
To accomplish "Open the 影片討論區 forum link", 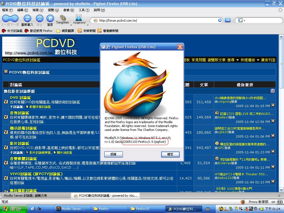I will pos(19,143).
